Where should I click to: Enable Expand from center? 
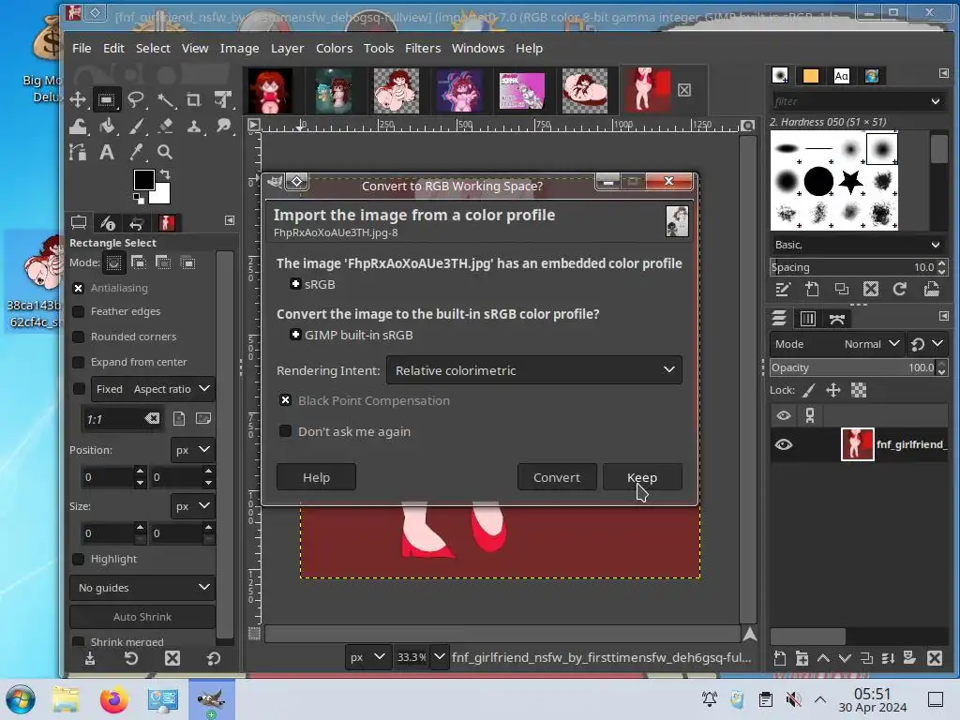pyautogui.click(x=79, y=362)
